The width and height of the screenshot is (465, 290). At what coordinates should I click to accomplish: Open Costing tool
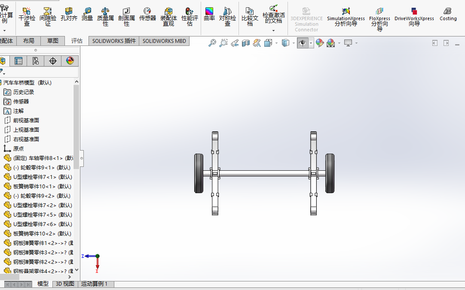[448, 14]
